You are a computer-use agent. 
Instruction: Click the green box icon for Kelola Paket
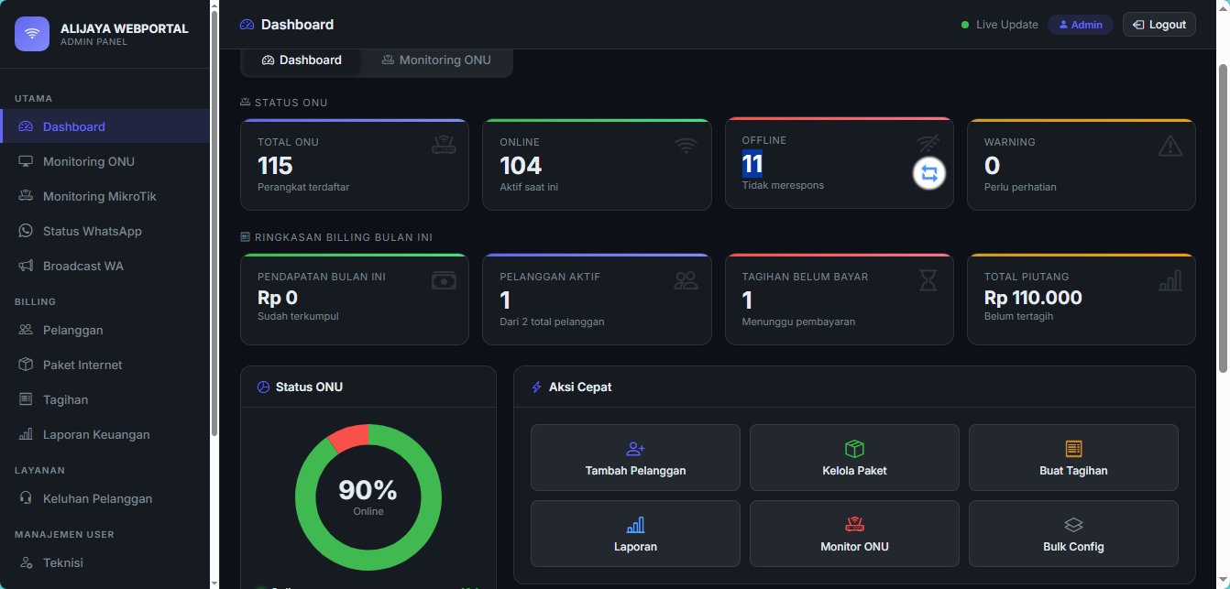[x=854, y=449]
